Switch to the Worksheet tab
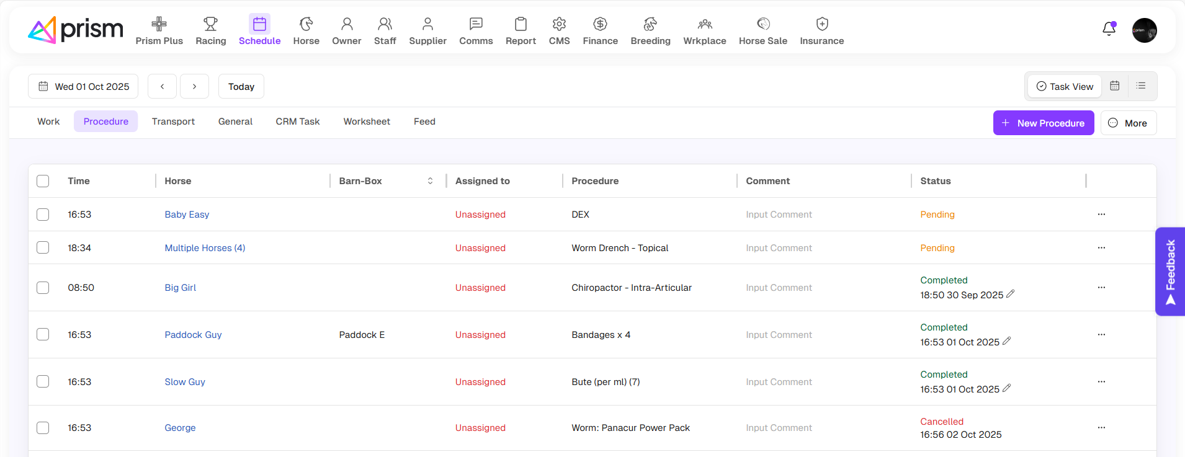This screenshot has width=1185, height=457. [x=367, y=122]
